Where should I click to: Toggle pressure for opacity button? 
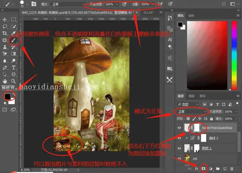pos(124,4)
